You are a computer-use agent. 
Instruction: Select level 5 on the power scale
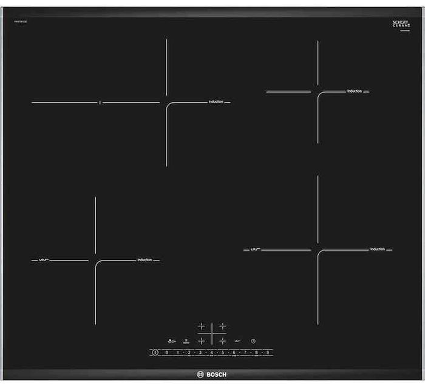tap(222, 352)
